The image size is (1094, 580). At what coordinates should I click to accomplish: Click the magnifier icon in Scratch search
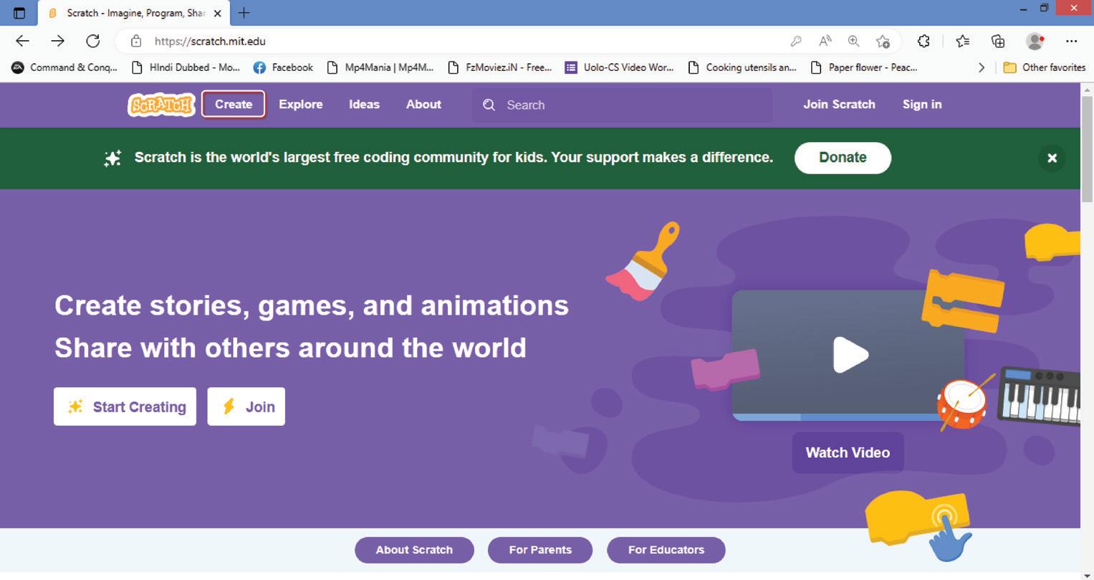[489, 105]
